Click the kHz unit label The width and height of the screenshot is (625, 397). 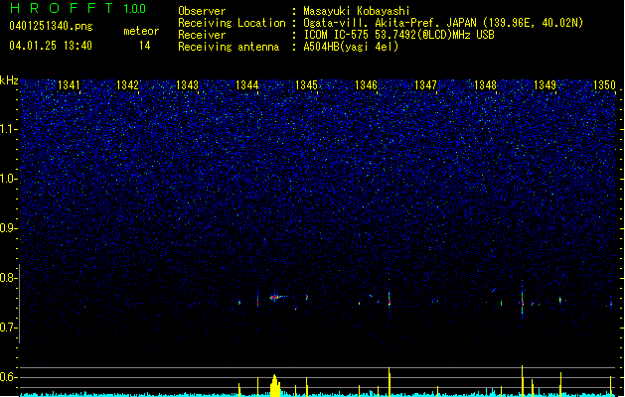point(9,80)
